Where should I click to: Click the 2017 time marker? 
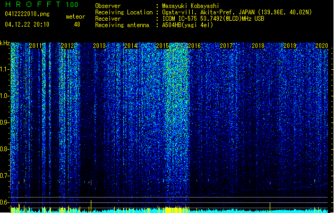point(226,46)
